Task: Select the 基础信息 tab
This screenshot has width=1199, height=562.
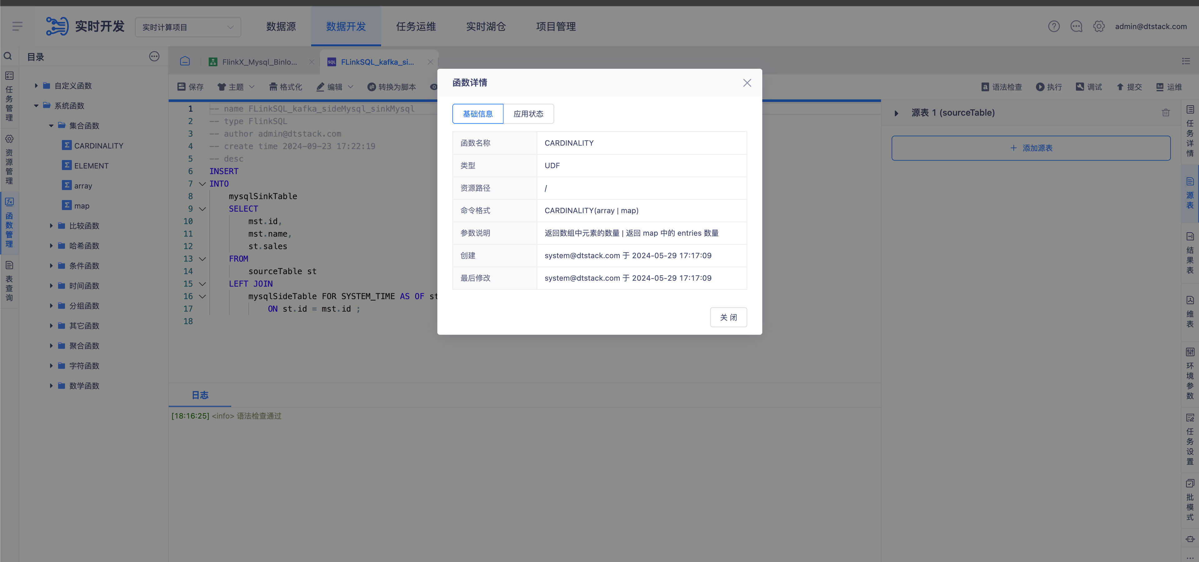Action: (x=478, y=113)
